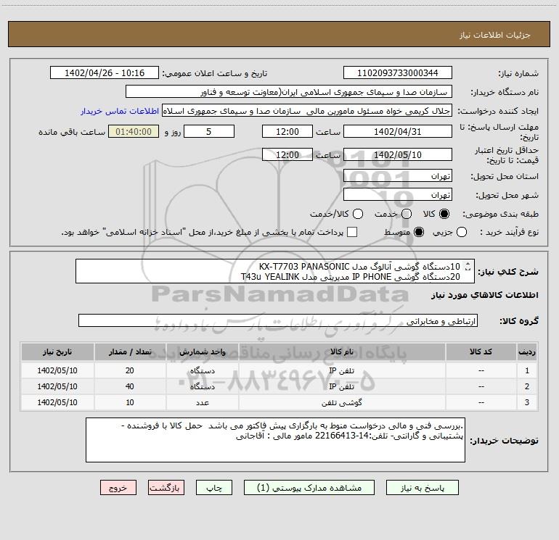Open the اطلاعات تماس خریدار link
Viewport: 559px width, 540px height.
click(120, 111)
